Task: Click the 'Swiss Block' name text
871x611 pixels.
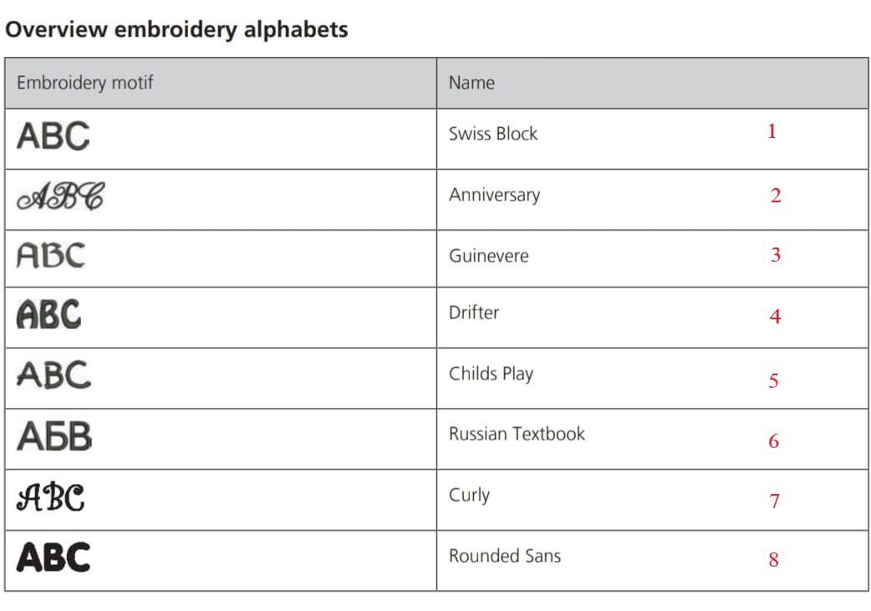Action: point(493,134)
